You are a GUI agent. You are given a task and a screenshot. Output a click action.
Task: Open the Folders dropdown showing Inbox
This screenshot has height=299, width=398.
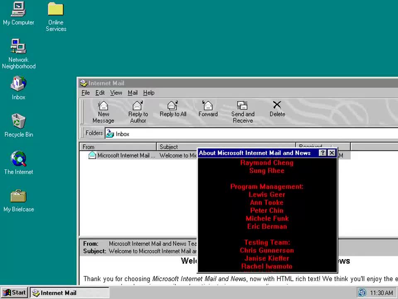click(120, 134)
